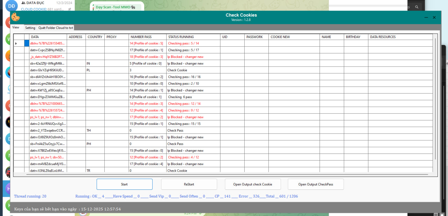Screen dimensions: 448x216
Task: Click the horizontal scrollbar below the grid
Action: [224, 174]
